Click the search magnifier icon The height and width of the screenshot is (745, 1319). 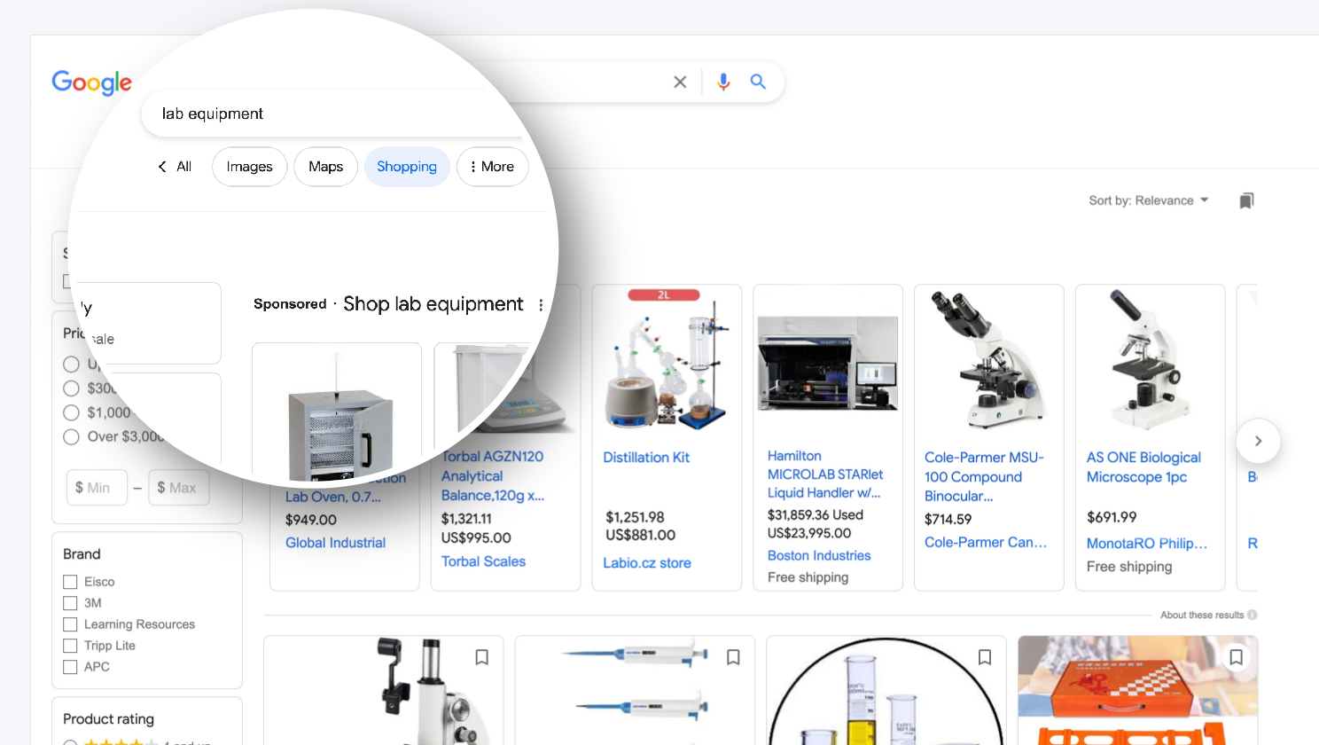pos(758,81)
